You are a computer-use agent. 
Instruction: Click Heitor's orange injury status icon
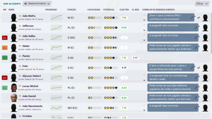[5, 48]
